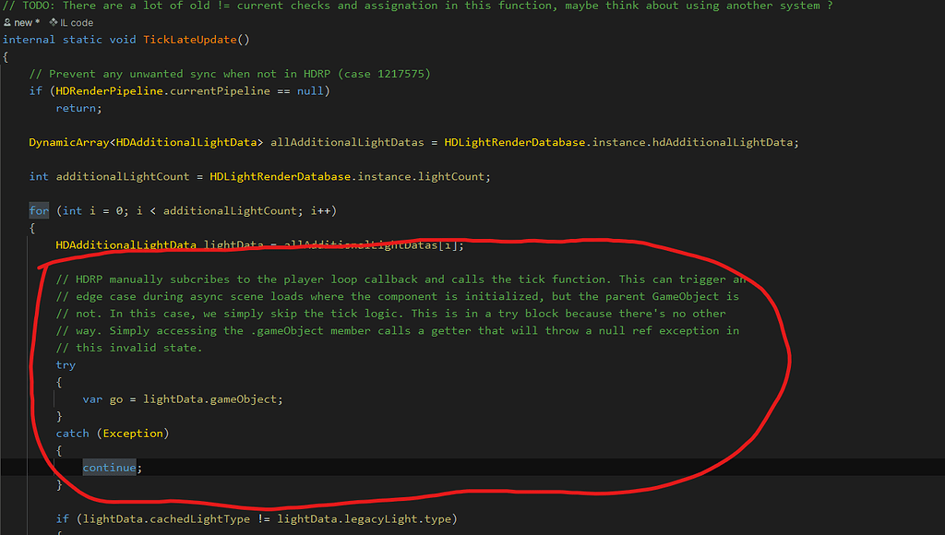
Task: Open the 'IL code' CodeLens link
Action: click(77, 22)
